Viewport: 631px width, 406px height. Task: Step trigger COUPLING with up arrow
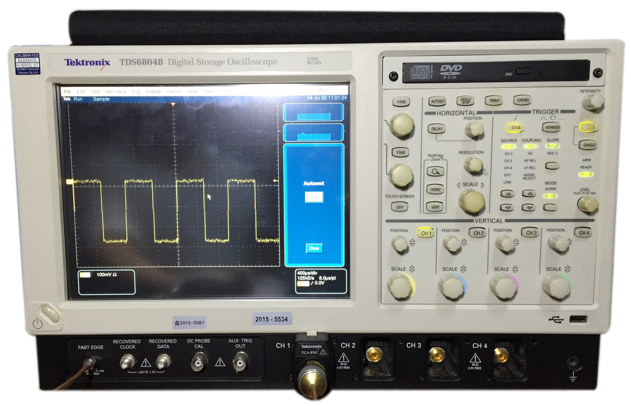click(x=528, y=194)
